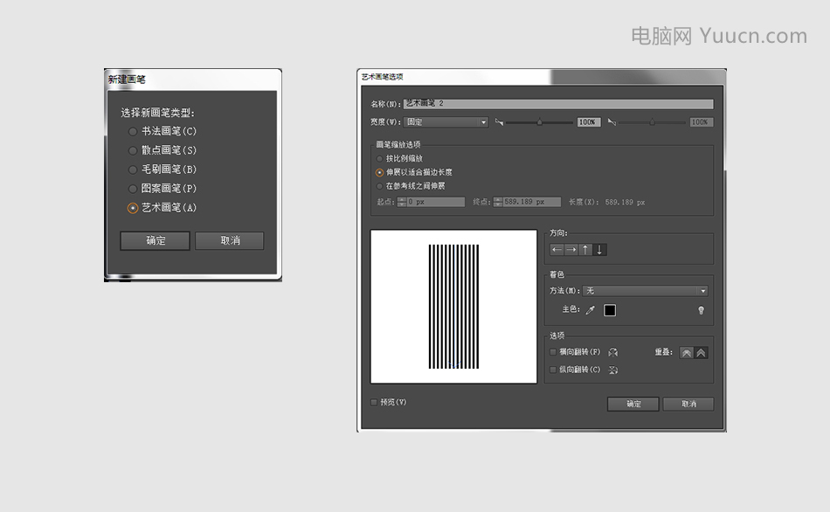The image size is (830, 512).
Task: Click the 终点 stepper arrows
Action: click(x=498, y=202)
